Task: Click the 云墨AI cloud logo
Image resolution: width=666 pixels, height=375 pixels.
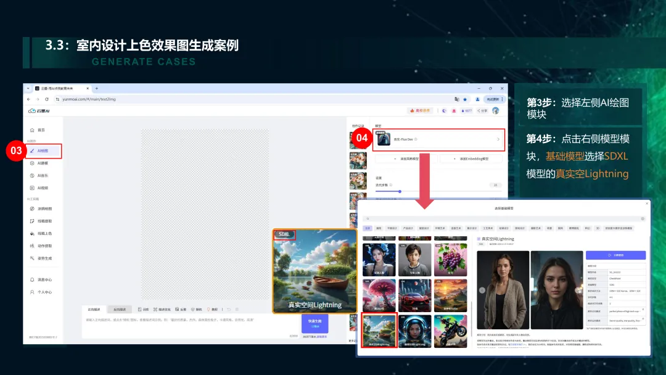Action: point(39,111)
